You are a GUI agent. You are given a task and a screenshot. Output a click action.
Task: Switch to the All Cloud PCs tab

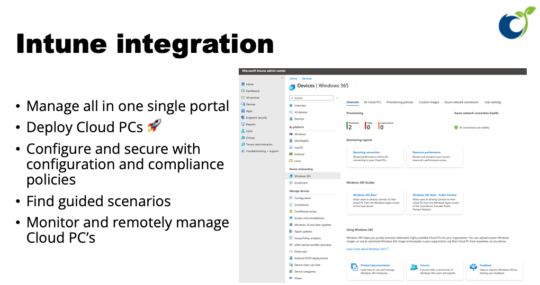coord(372,103)
